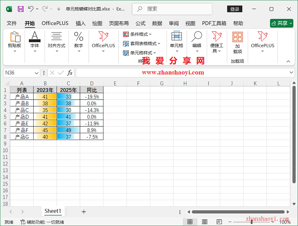Open the Insert (插入) ribbon tab
The height and width of the screenshot is (226, 298).
[x=81, y=23]
